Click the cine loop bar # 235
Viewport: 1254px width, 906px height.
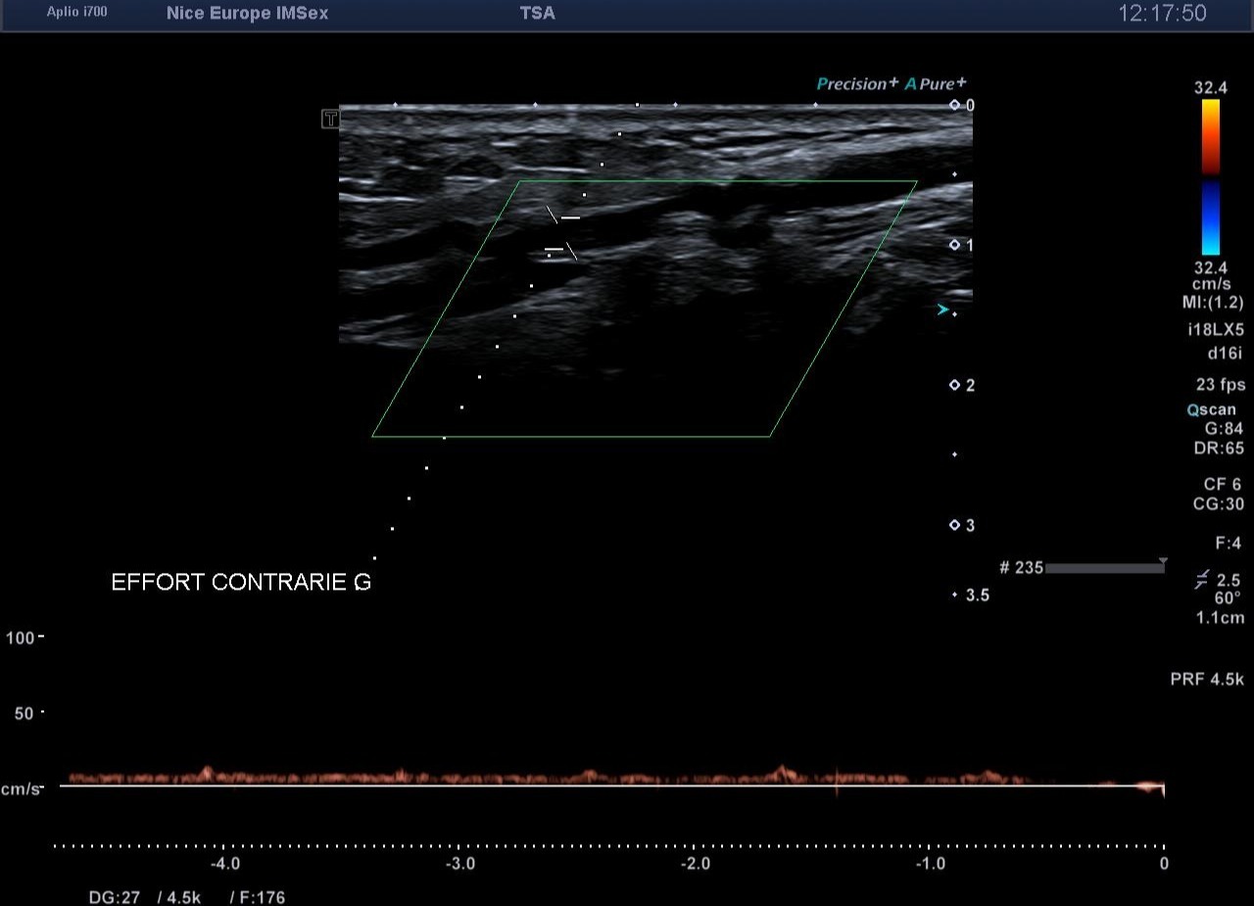(1104, 568)
